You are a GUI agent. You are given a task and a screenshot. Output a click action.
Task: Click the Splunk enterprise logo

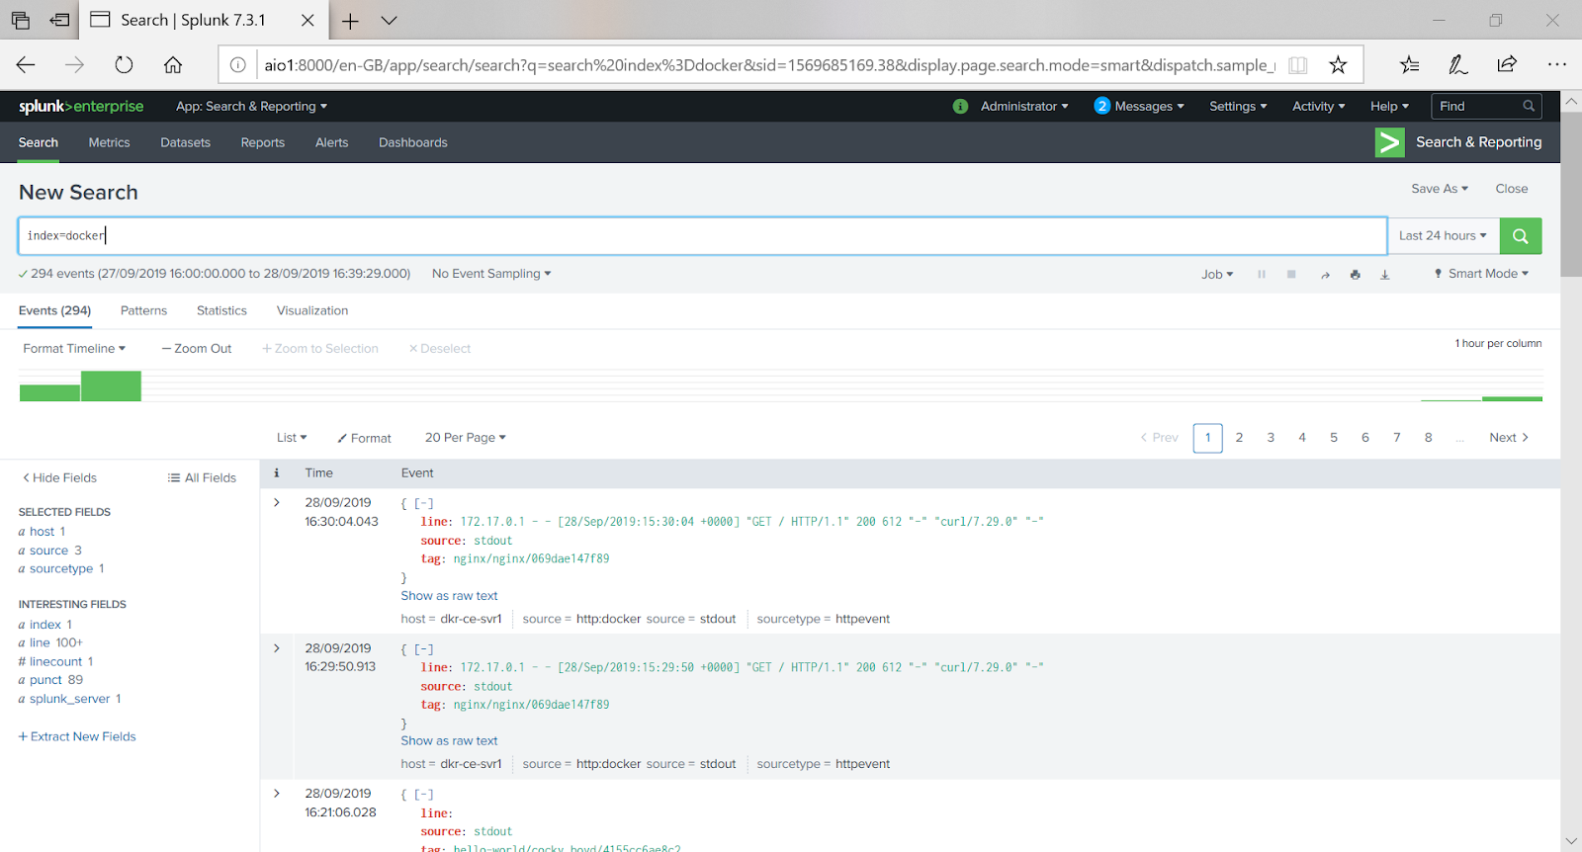(x=81, y=106)
